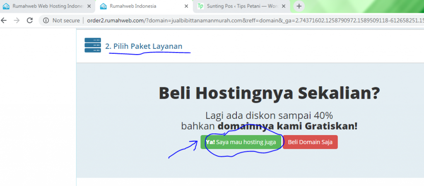The image size is (424, 186).
Task: Click the green 'Ya! Saya mau hosting juga' button
Action: pos(241,142)
